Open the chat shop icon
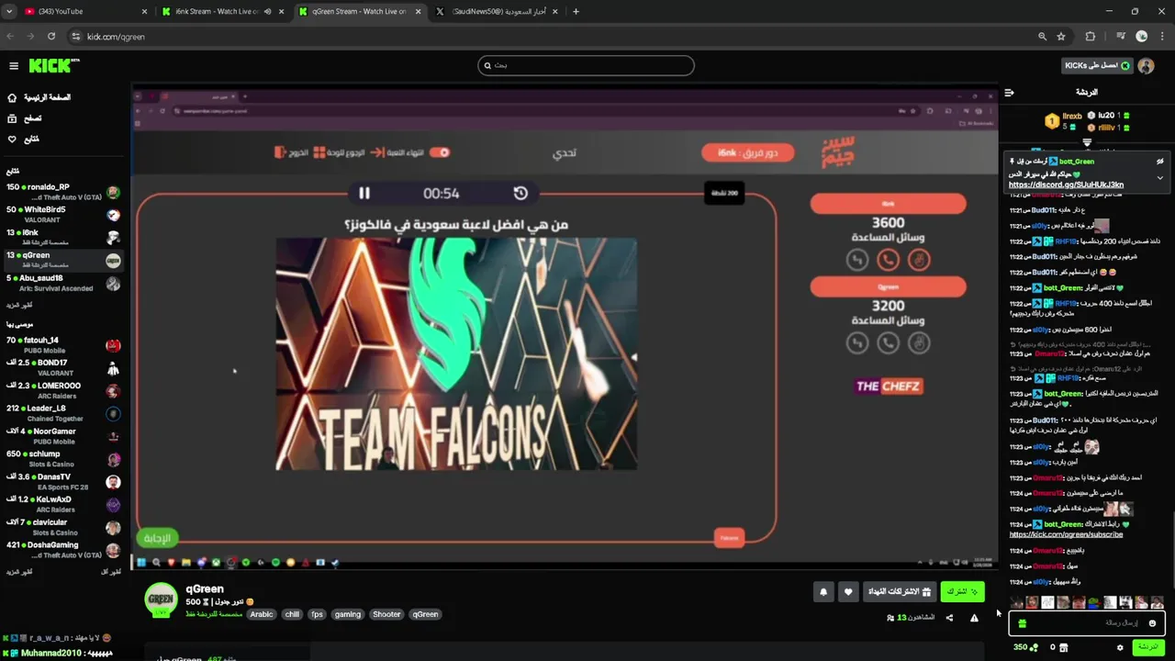This screenshot has height=661, width=1175. pos(1064,647)
